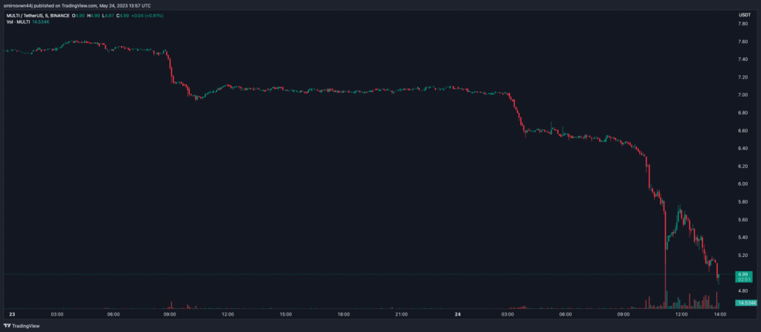Click the 24 date marker on time axis
Viewport: 761px width, 332px height.
coord(458,314)
